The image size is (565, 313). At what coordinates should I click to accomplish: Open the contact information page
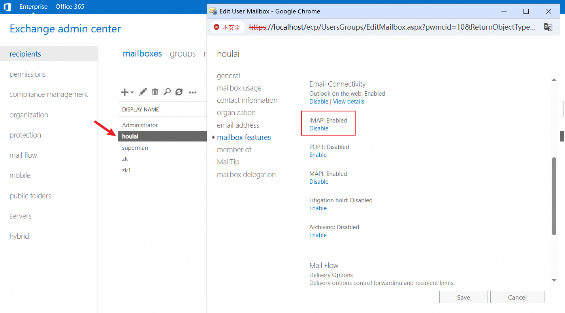click(247, 100)
